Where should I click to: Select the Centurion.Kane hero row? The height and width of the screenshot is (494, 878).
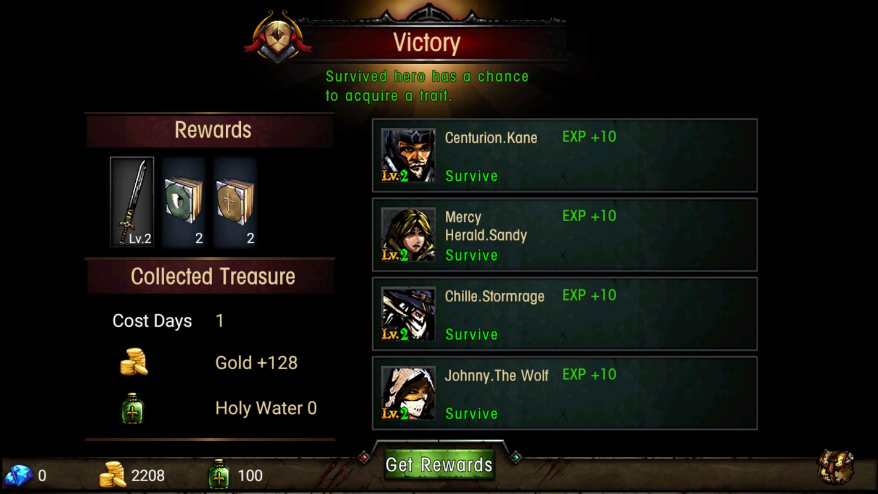564,156
